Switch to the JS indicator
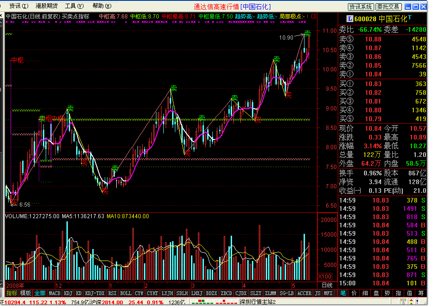Image resolution: width=430 pixels, height=307 pixels. point(317,293)
